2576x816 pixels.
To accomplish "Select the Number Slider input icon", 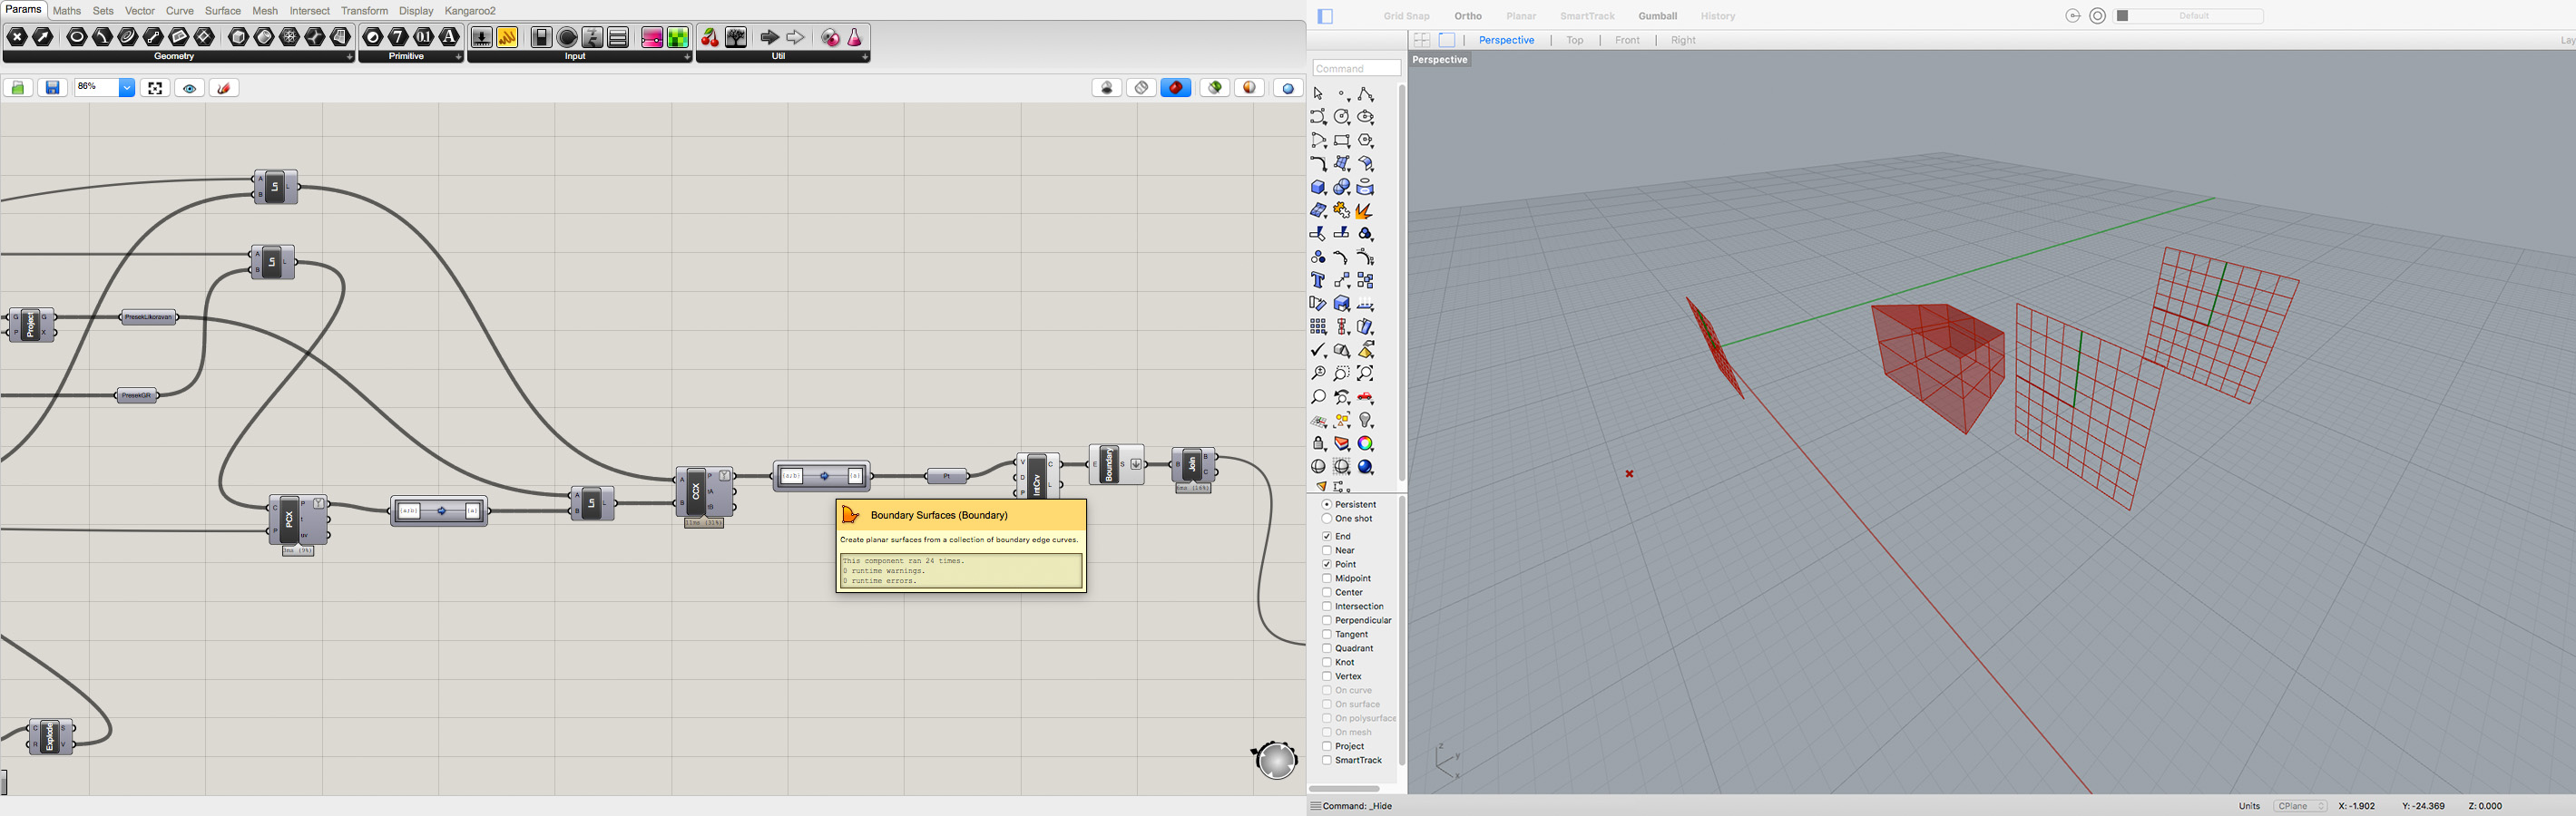I will [482, 37].
